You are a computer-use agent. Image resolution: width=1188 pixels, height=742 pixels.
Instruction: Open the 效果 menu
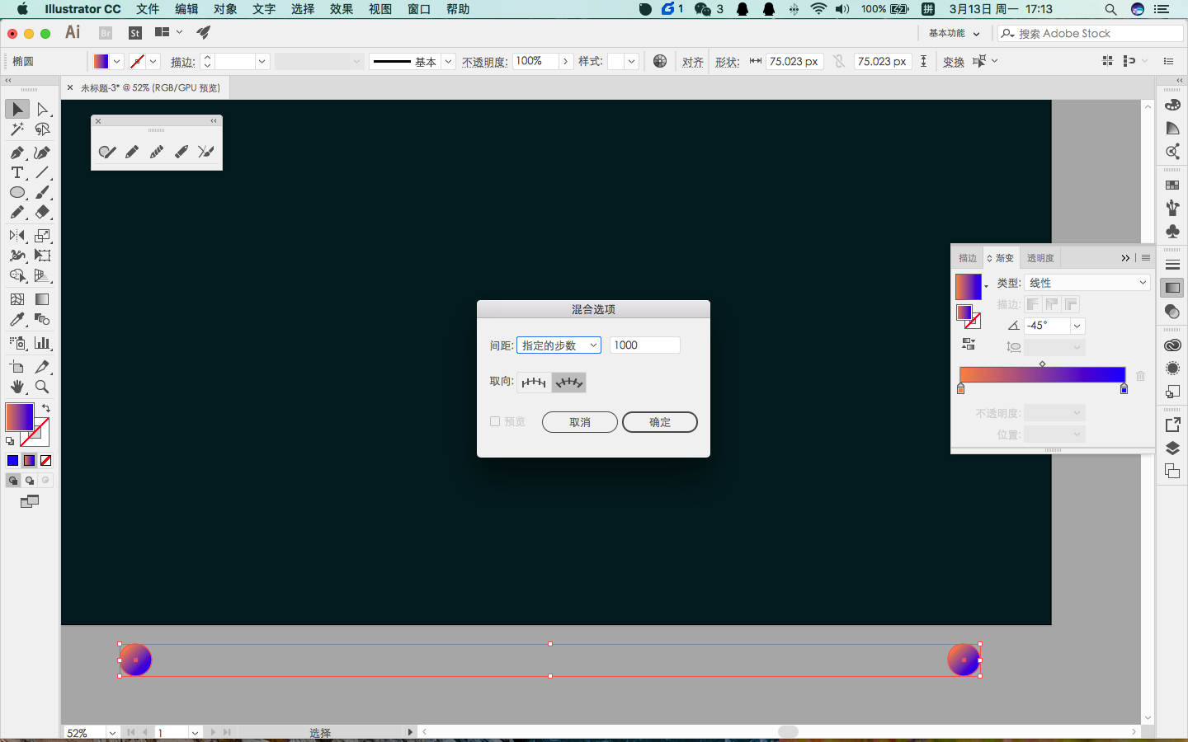click(x=342, y=9)
